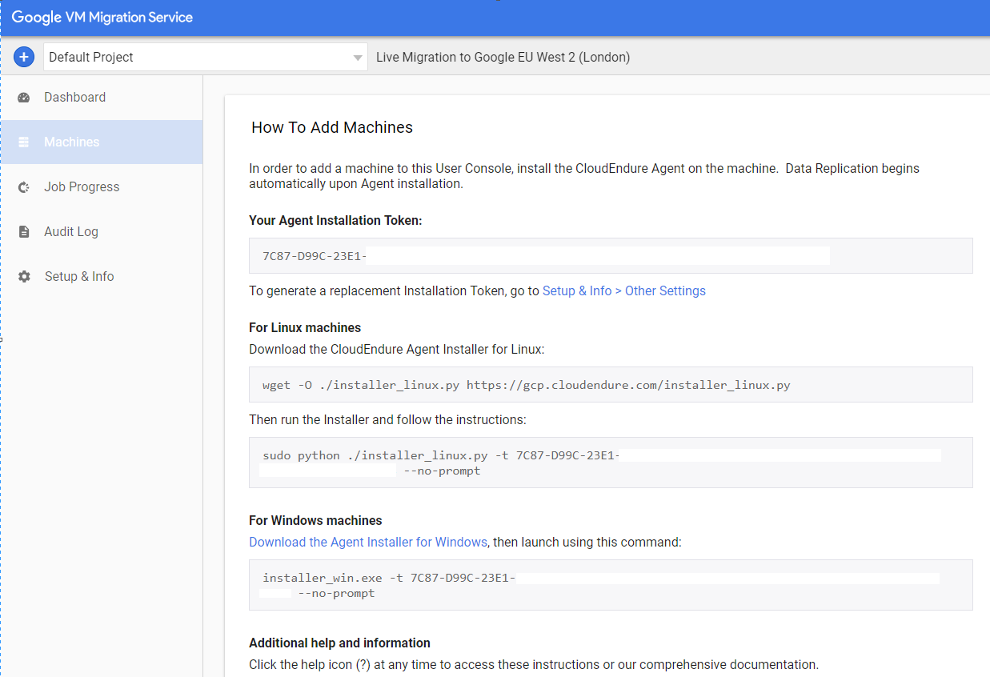Click the installer_win.exe command box
The height and width of the screenshot is (677, 990).
(x=611, y=585)
